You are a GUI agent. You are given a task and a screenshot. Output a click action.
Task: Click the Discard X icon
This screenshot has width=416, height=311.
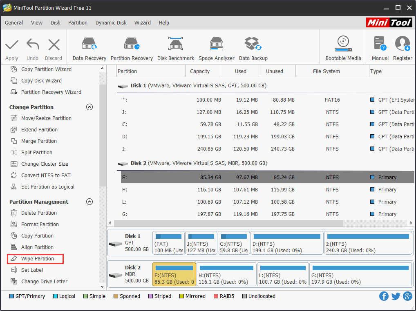click(x=54, y=45)
